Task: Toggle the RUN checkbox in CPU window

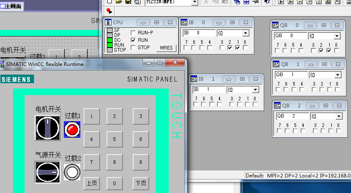Action: click(133, 40)
